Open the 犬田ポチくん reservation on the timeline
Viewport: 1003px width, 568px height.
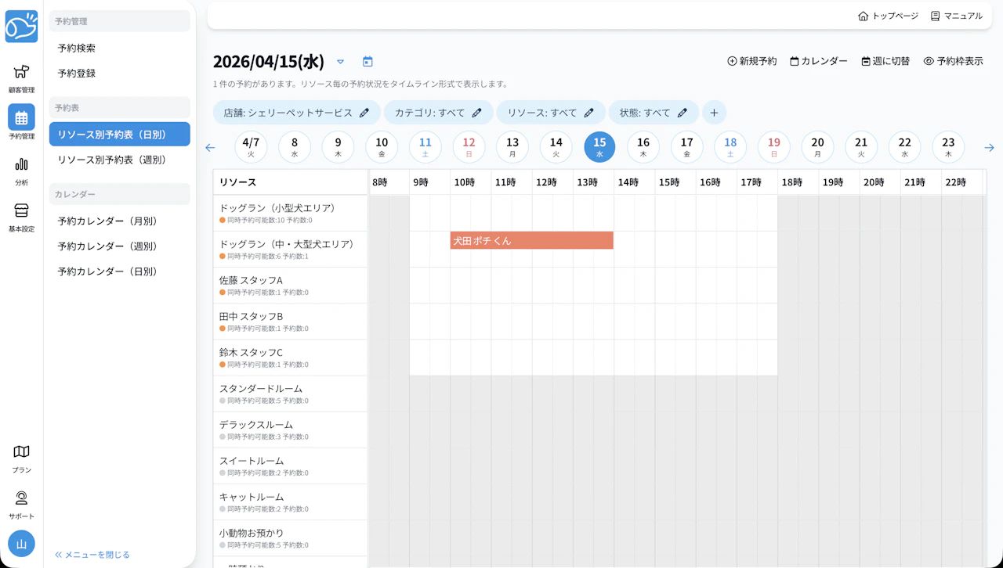531,240
